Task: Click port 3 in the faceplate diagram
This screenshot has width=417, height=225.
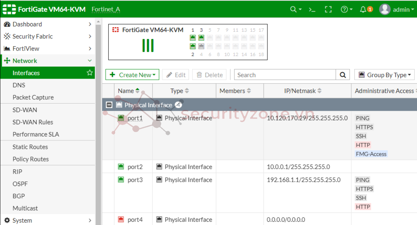Action: [x=201, y=38]
